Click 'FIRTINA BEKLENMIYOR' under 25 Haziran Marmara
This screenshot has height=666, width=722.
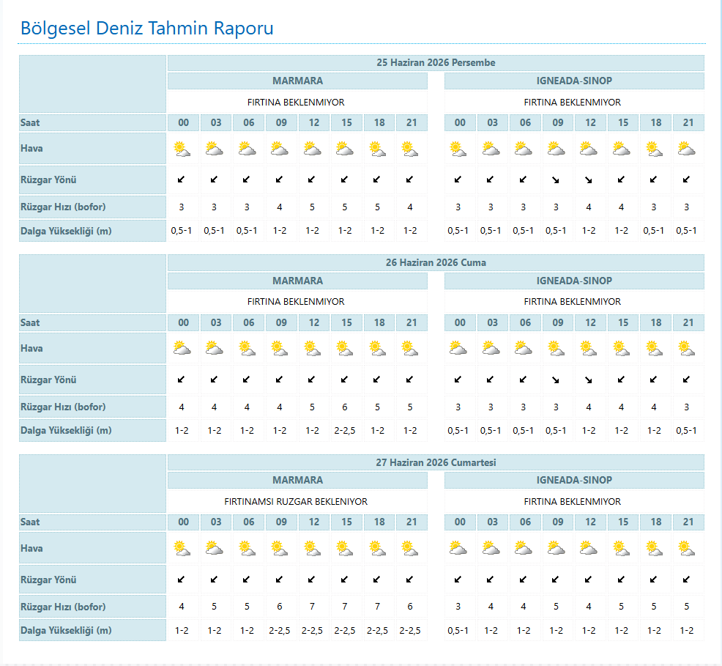296,103
